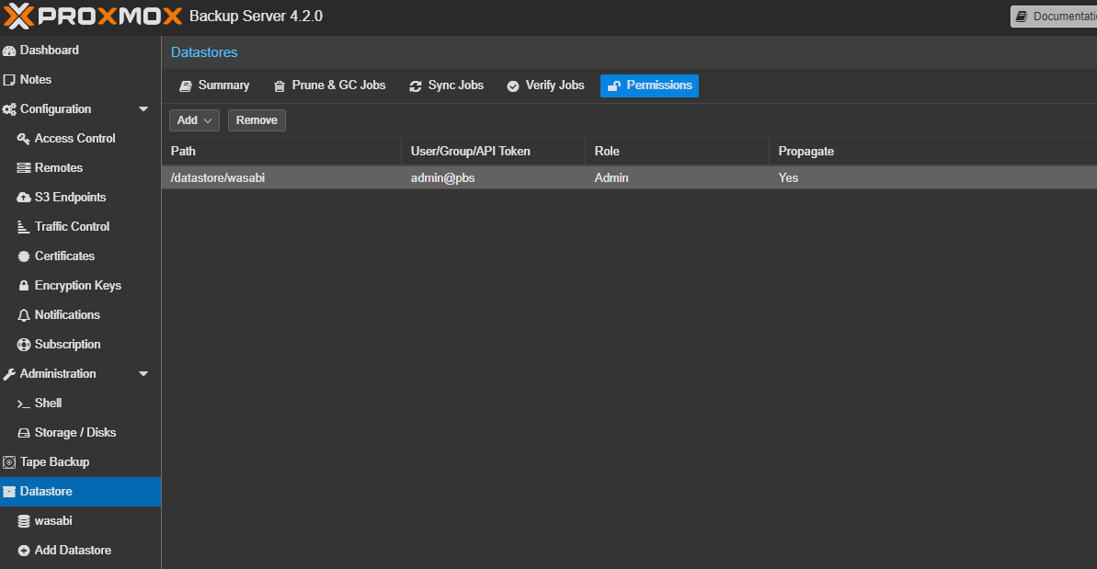The width and height of the screenshot is (1097, 569).
Task: Open Notes in the sidebar
Action: [80, 80]
